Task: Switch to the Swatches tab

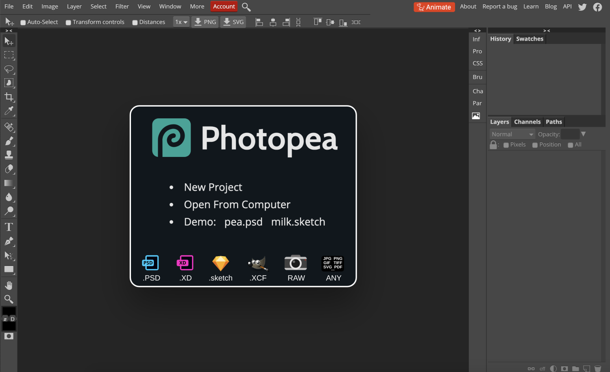Action: point(529,39)
